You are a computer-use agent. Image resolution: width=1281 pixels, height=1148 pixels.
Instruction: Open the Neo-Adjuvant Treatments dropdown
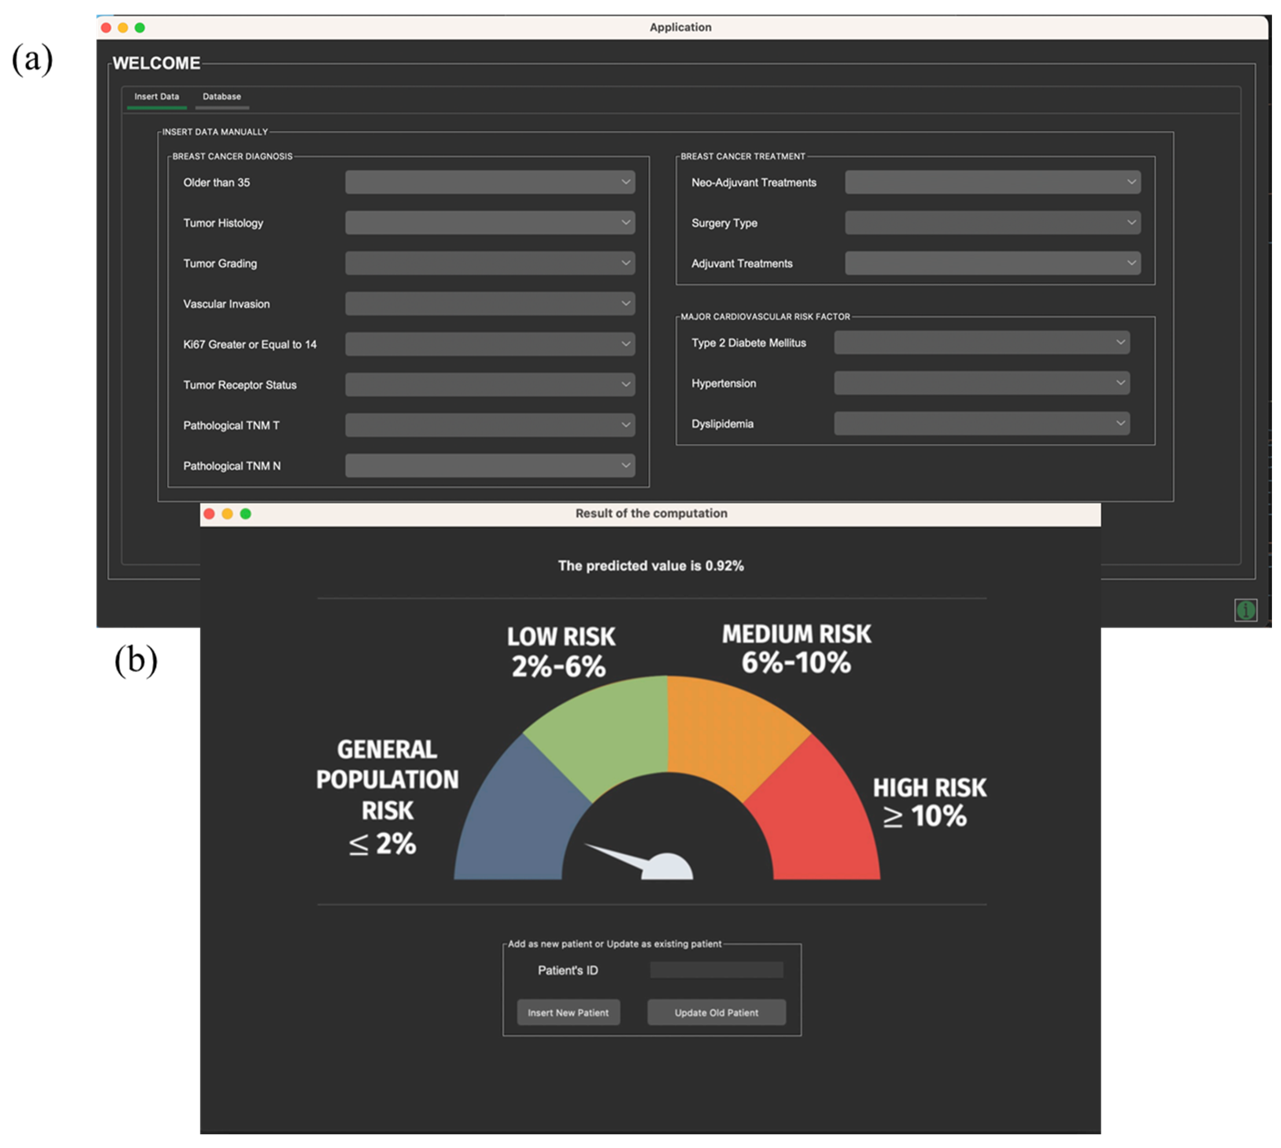(992, 182)
